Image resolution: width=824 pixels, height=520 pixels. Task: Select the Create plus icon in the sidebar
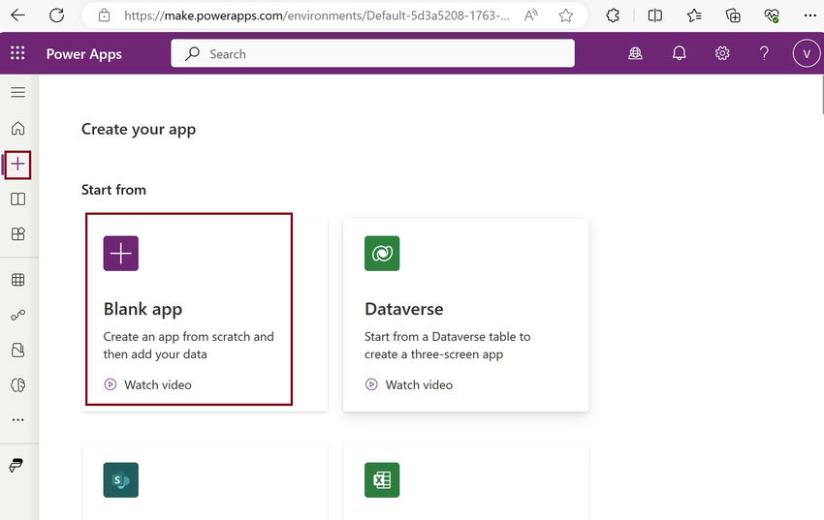tap(17, 165)
